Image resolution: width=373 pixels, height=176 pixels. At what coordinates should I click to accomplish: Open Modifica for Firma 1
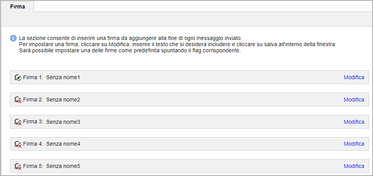pyautogui.click(x=354, y=78)
